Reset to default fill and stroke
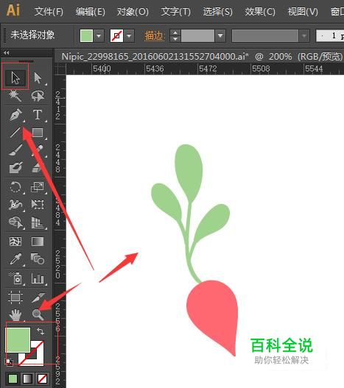 (9, 361)
